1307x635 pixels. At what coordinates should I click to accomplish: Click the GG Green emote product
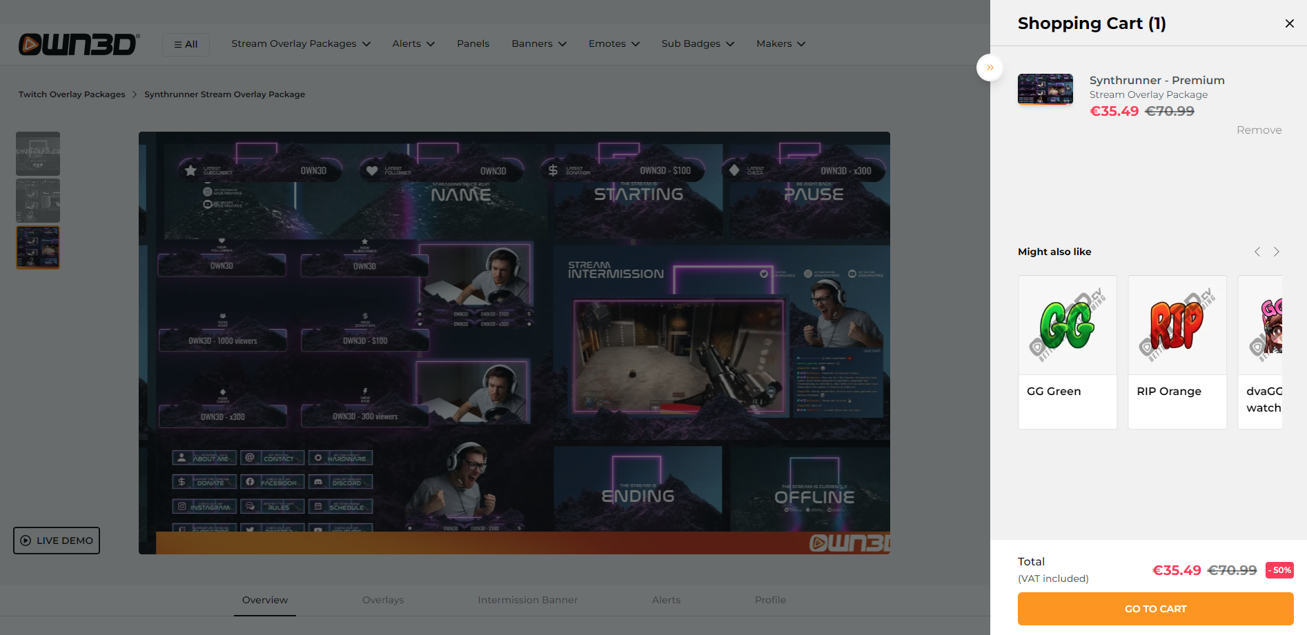point(1067,338)
